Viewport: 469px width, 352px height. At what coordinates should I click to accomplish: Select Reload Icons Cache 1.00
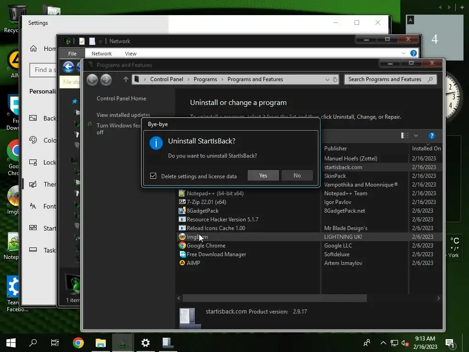tap(216, 228)
